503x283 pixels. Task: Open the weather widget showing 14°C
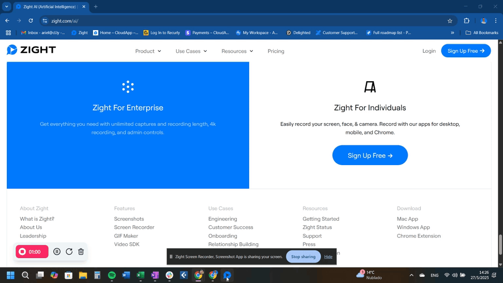point(369,275)
